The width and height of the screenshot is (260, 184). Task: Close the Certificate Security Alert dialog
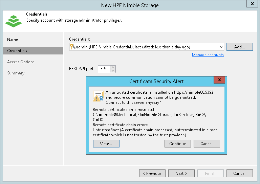pyautogui.click(x=220, y=80)
